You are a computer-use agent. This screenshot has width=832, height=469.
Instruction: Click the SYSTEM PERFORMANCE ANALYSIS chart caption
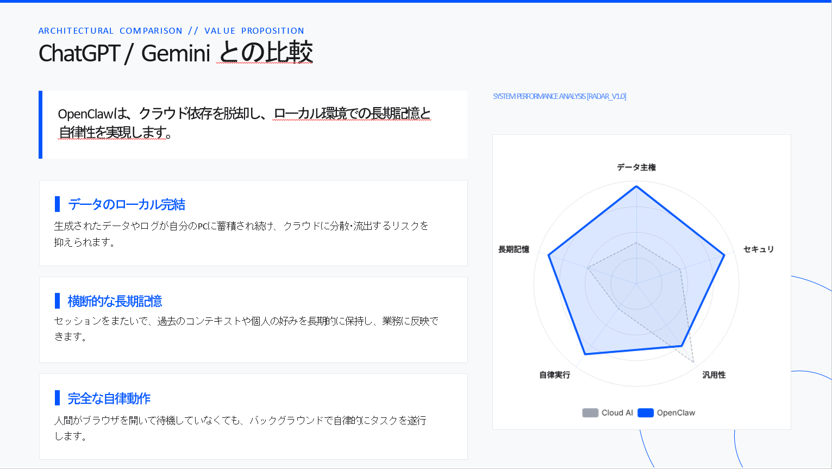tap(559, 97)
